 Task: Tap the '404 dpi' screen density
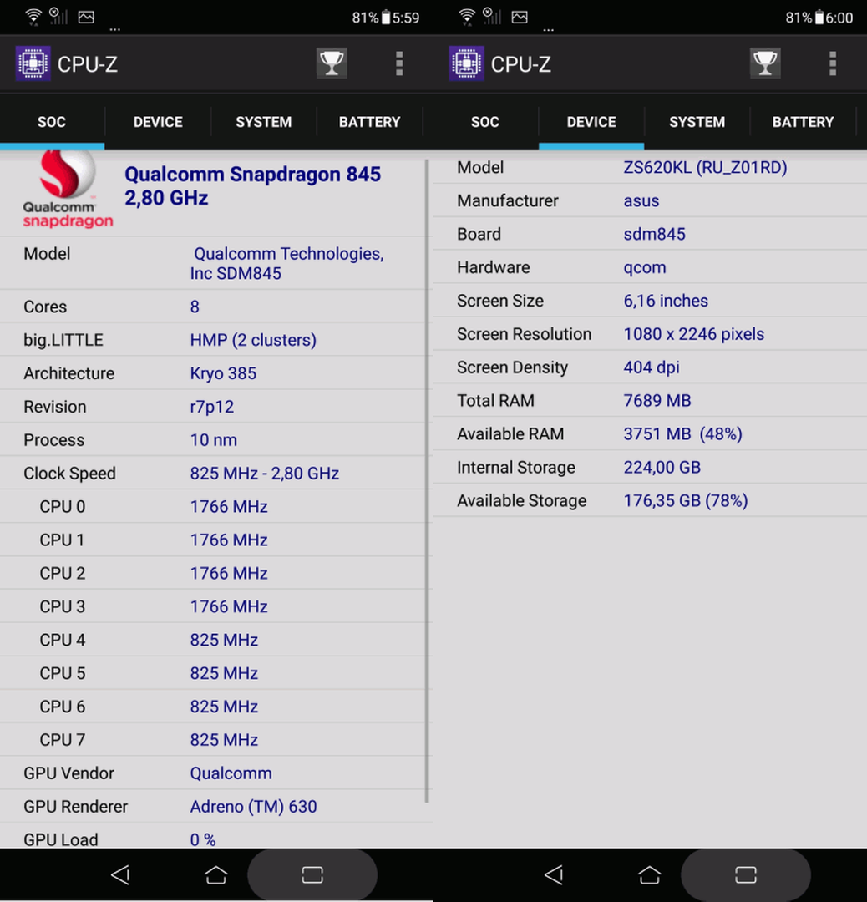[652, 367]
